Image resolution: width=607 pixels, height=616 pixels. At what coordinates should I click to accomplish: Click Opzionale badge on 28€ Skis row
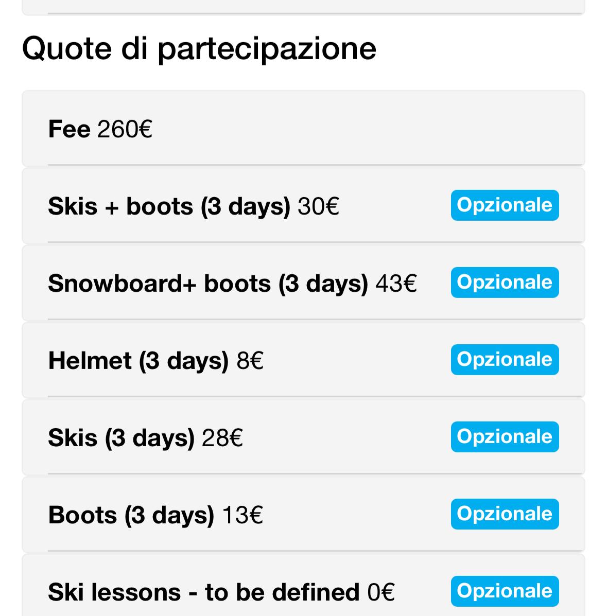[505, 437]
